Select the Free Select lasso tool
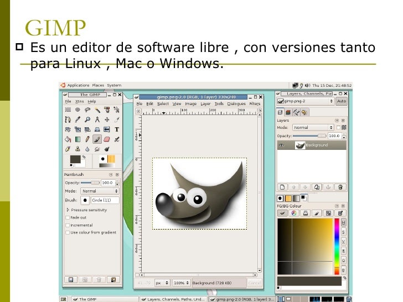Image resolution: width=403 pixels, height=302 pixels. 87,110
